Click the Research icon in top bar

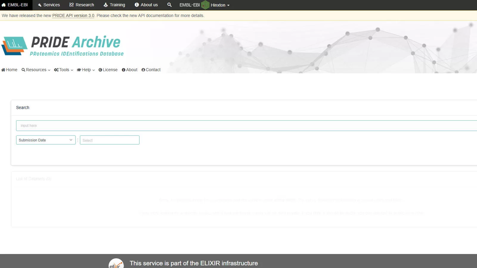(72, 5)
